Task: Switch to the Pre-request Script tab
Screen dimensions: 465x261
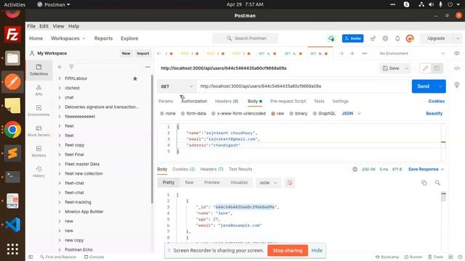Action: pyautogui.click(x=288, y=101)
